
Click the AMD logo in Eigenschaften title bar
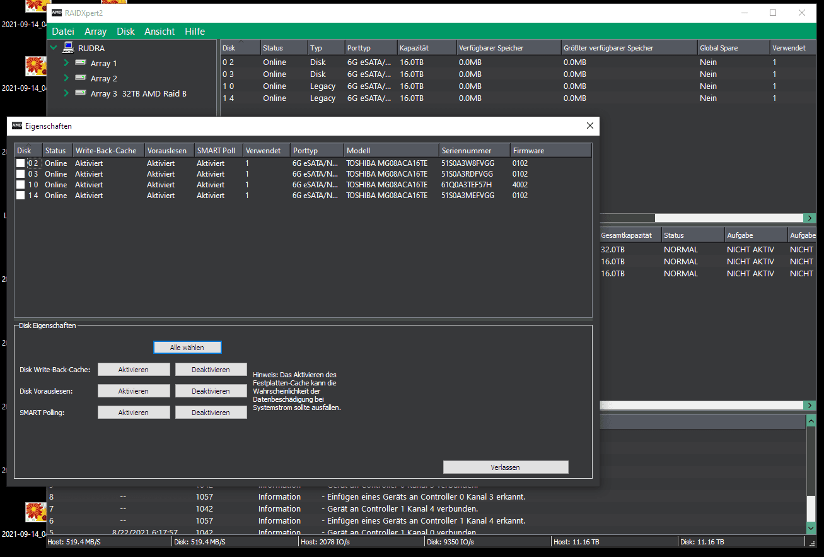click(17, 126)
